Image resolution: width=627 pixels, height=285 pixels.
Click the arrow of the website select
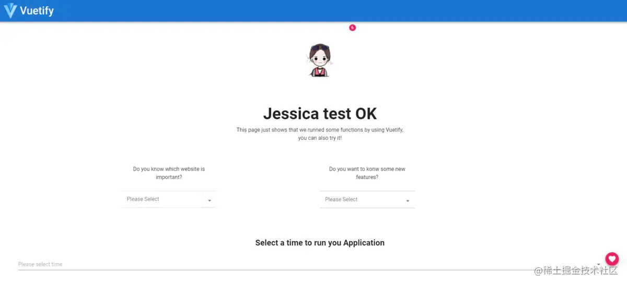coord(210,200)
